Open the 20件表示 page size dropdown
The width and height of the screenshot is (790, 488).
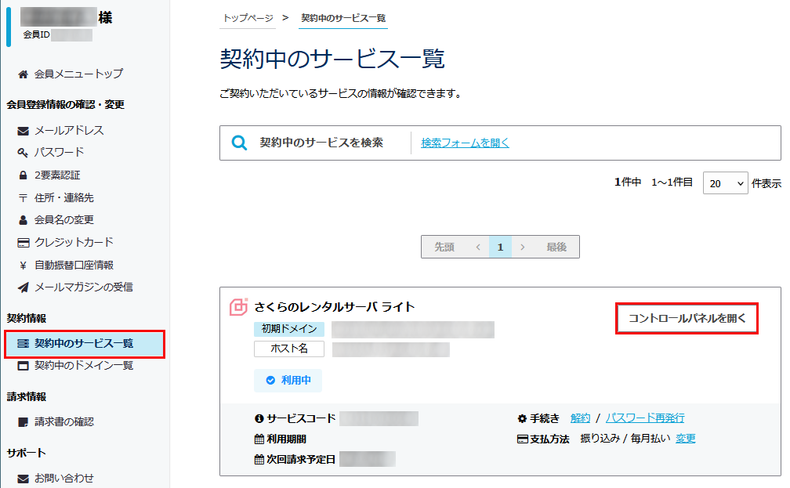pyautogui.click(x=726, y=183)
